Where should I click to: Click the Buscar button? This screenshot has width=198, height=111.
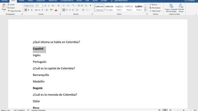pyautogui.click(x=153, y=5)
